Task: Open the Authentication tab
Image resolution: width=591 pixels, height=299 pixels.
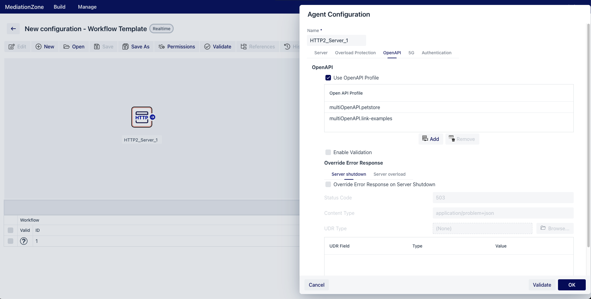Action: pyautogui.click(x=436, y=53)
